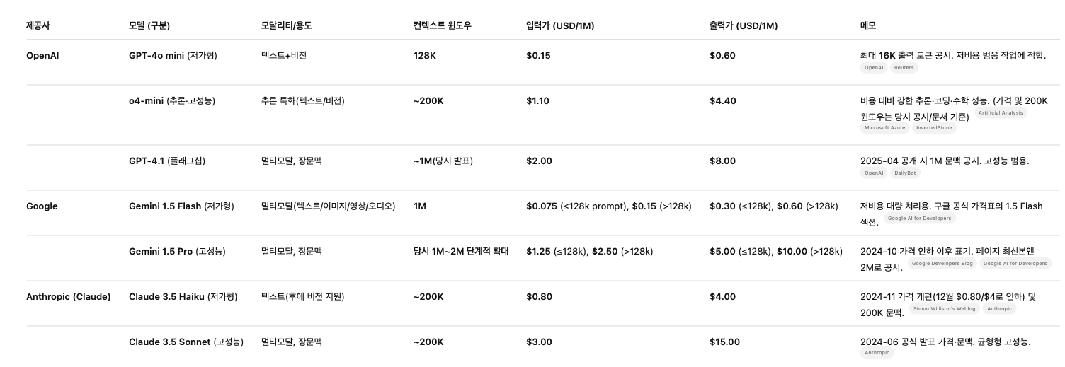Click Anthropic chip next to Simon Willison's Weblog
The width and height of the screenshot is (1065, 367).
999,309
